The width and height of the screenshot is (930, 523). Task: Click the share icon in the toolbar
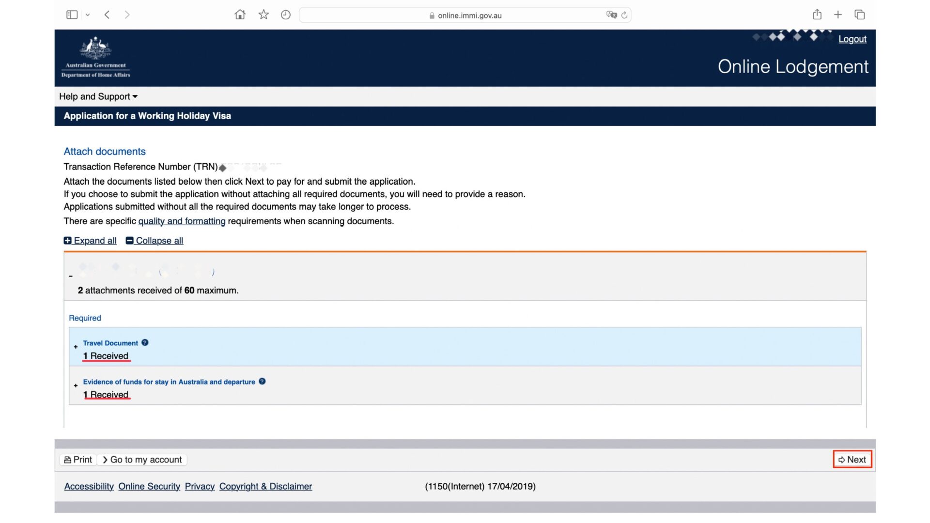click(x=817, y=15)
